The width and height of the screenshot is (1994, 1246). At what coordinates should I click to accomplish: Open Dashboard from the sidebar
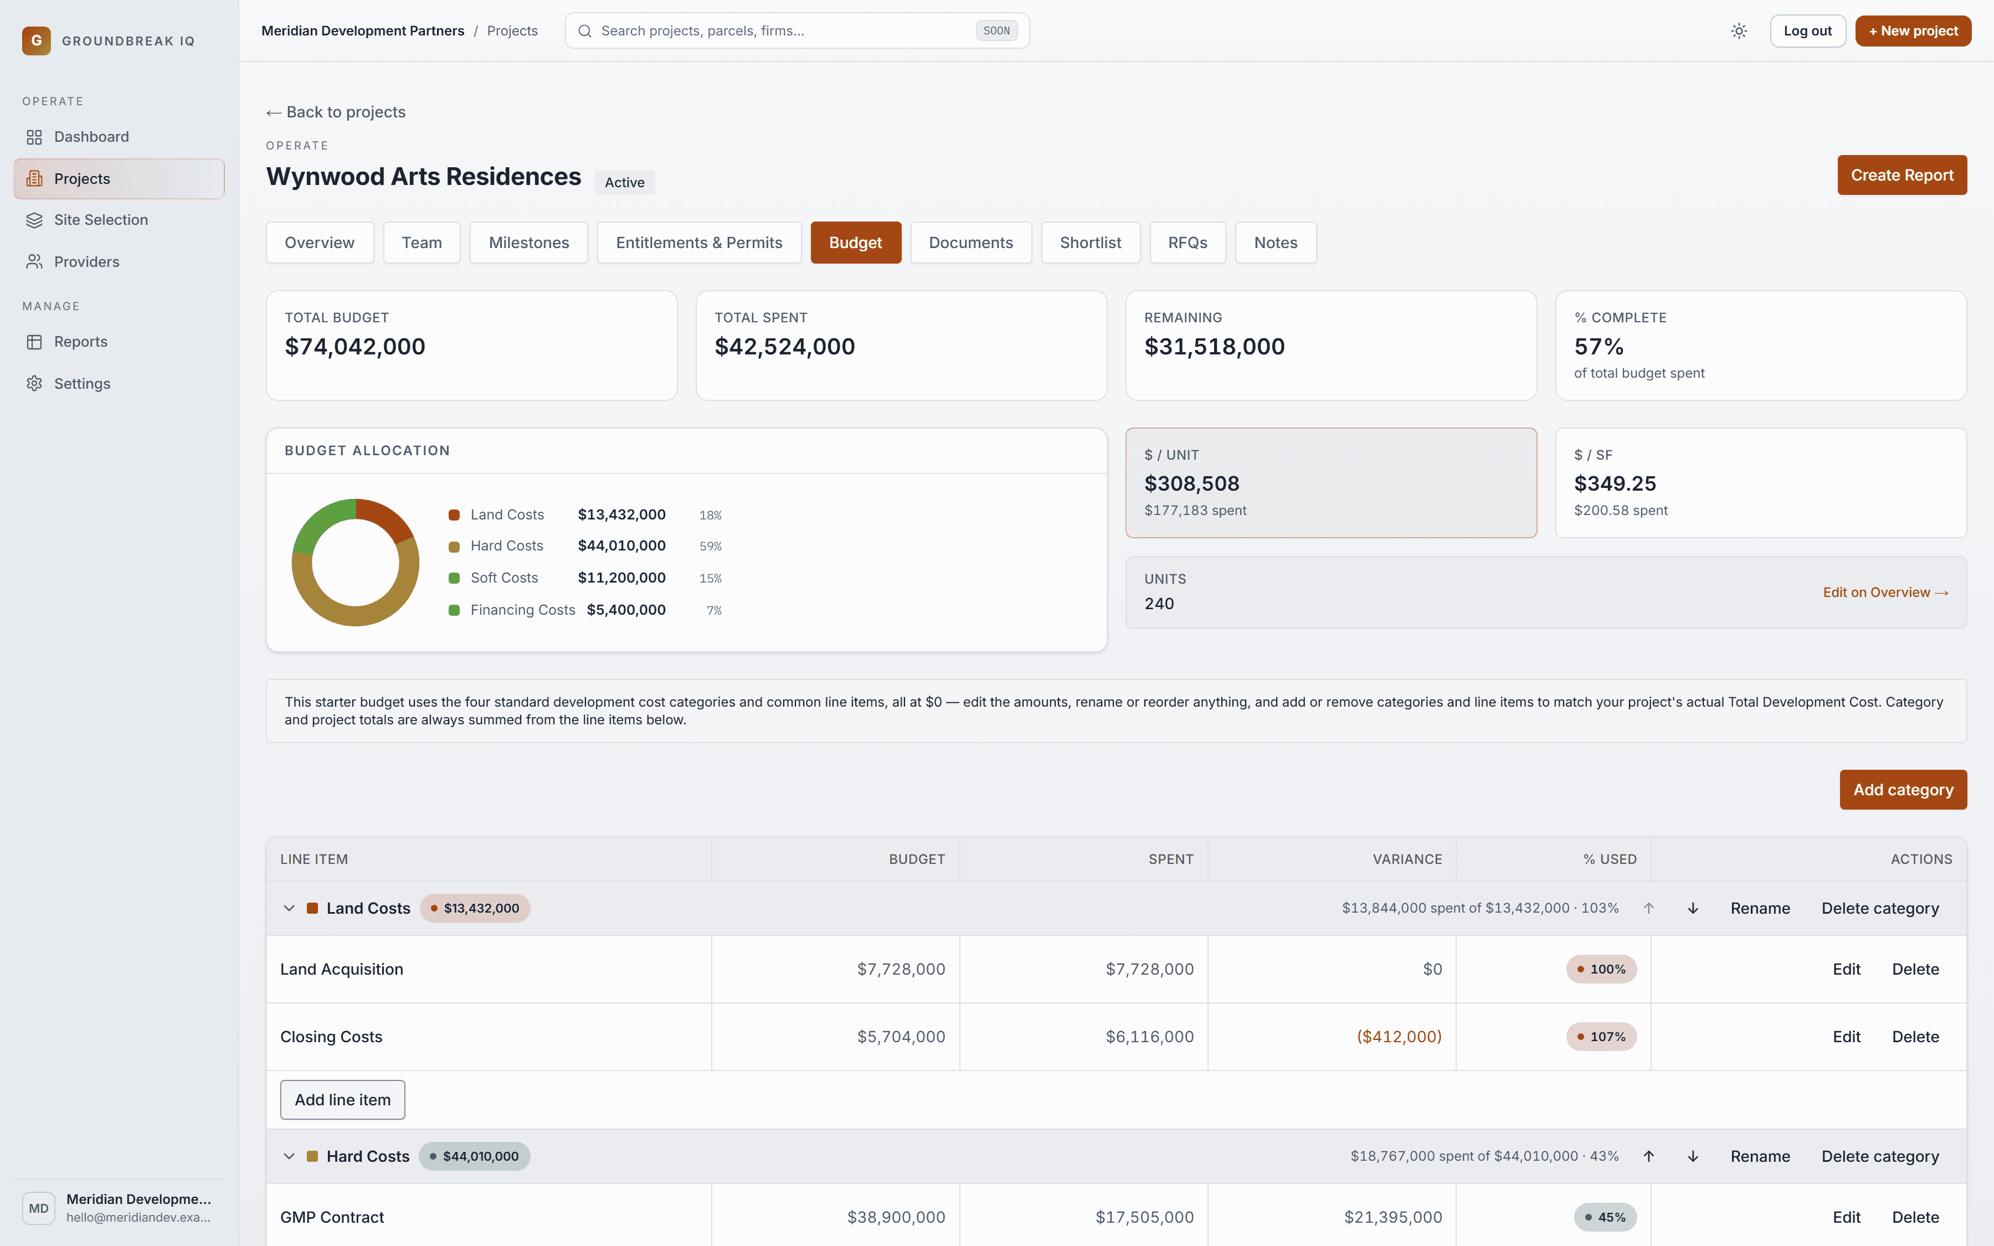click(119, 137)
